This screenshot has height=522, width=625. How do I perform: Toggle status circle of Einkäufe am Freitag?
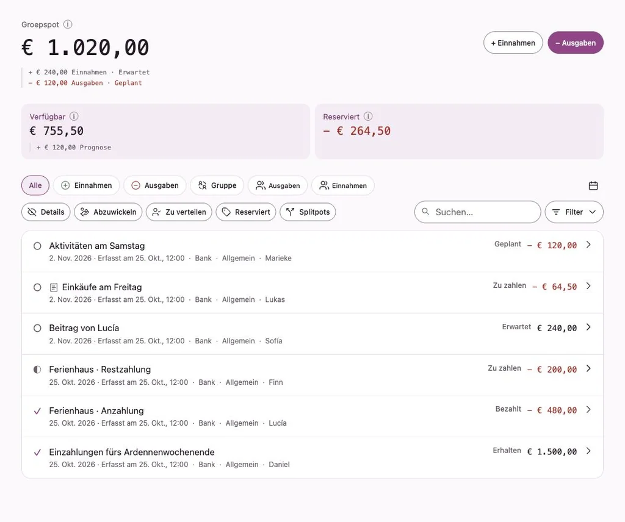click(37, 287)
